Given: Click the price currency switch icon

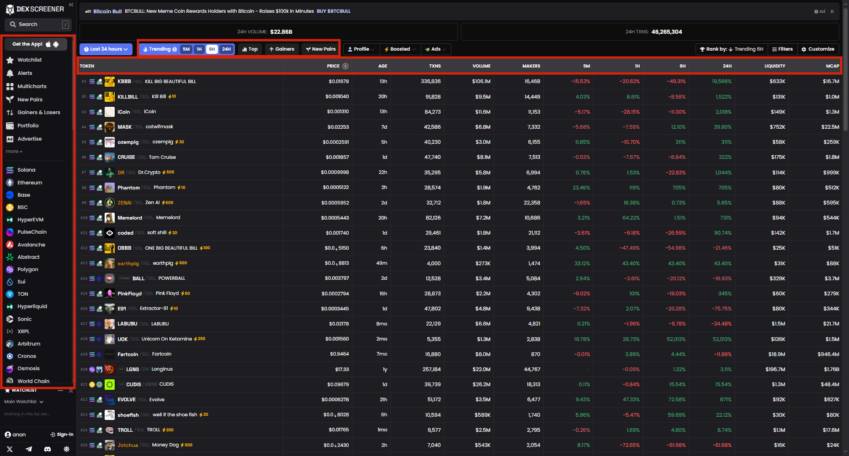Looking at the screenshot, I should (x=345, y=66).
